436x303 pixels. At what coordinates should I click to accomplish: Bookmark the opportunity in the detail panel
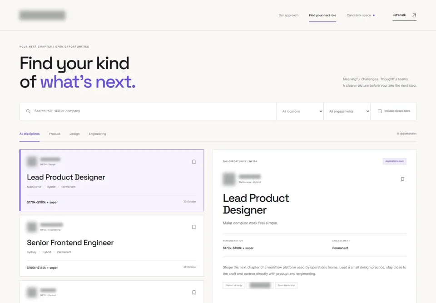(402, 179)
